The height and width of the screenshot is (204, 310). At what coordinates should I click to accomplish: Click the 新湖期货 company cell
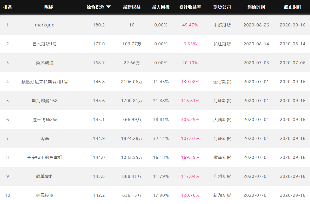pyautogui.click(x=222, y=195)
